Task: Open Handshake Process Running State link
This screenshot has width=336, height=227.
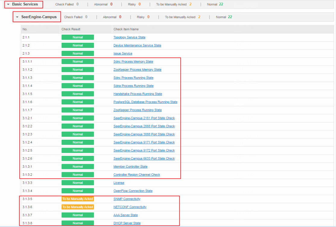Action: click(138, 94)
